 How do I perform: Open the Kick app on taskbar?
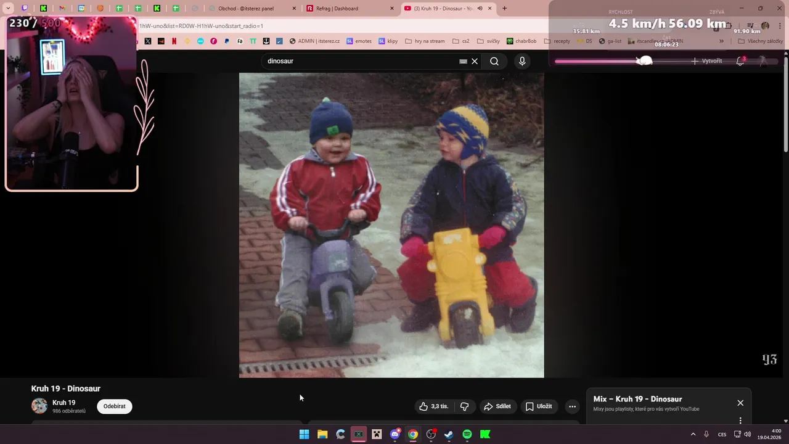[485, 434]
